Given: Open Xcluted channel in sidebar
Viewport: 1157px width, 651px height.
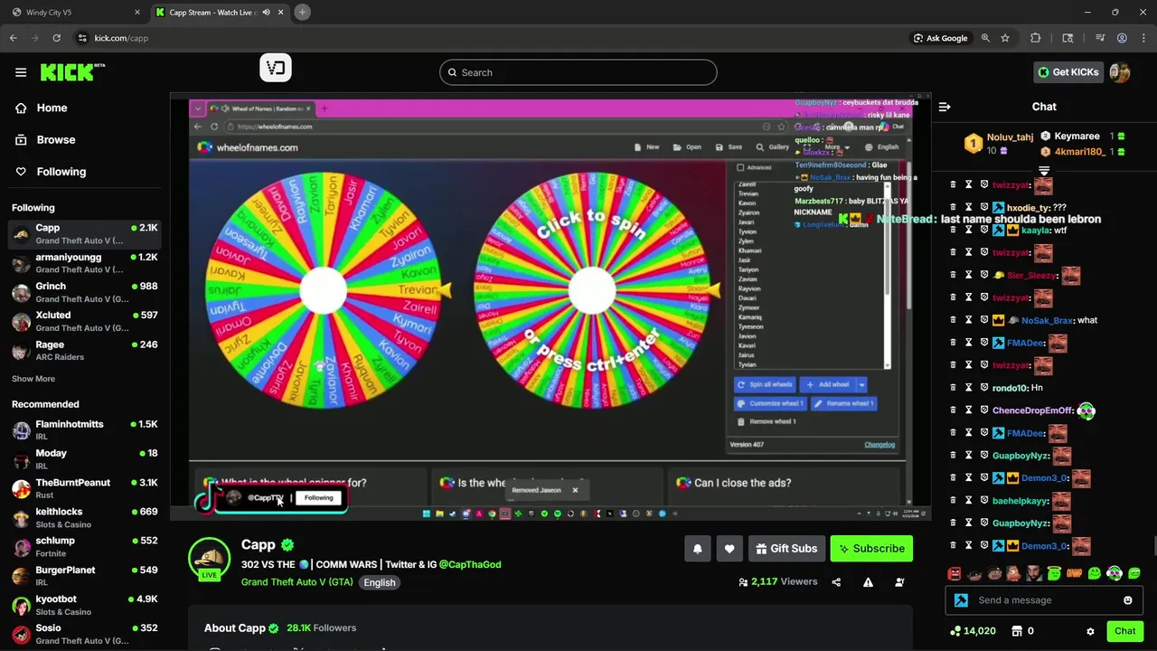Looking at the screenshot, I should 84,321.
